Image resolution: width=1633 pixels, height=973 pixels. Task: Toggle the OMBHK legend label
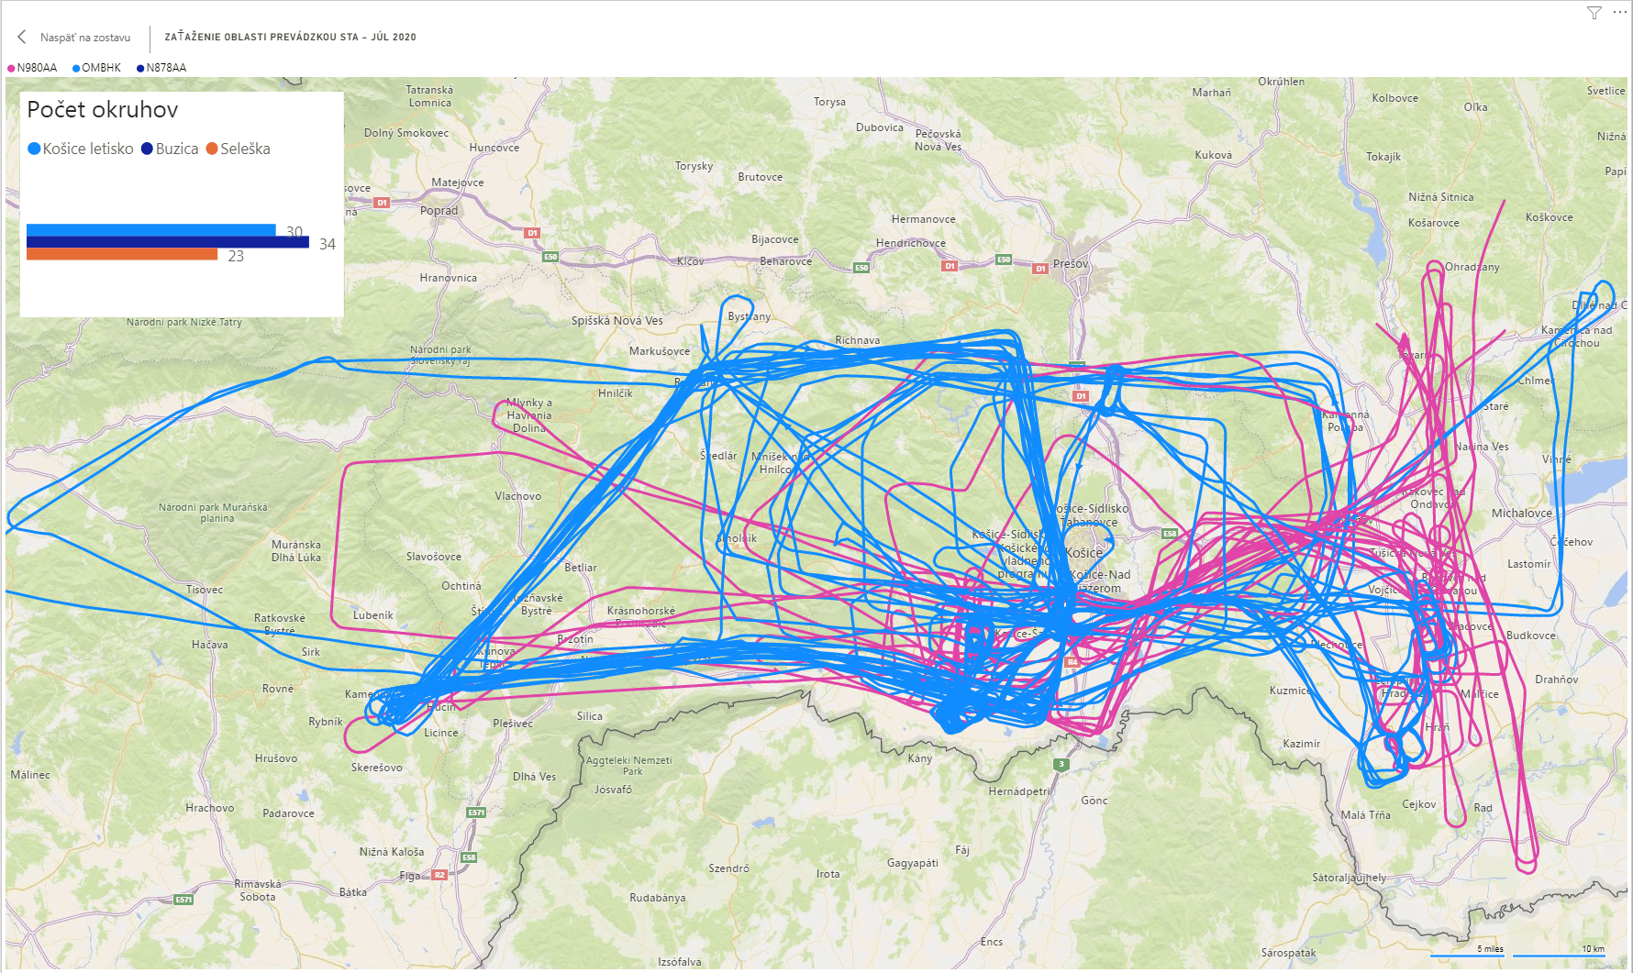[102, 68]
